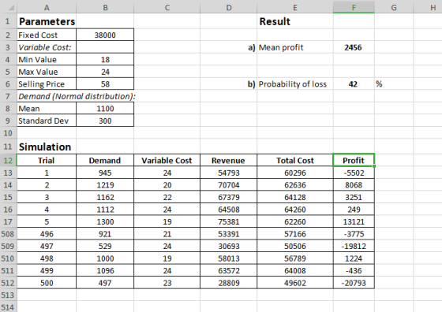The width and height of the screenshot is (442, 312).
Task: Select Selling Price value 58
Action: click(105, 84)
